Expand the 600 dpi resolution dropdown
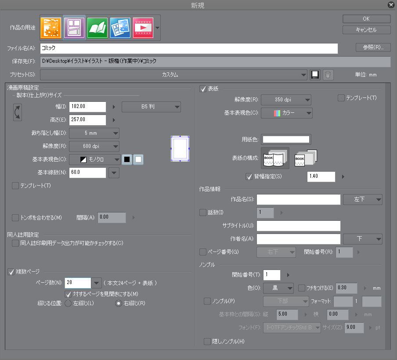The height and width of the screenshot is (360, 397). [x=94, y=146]
